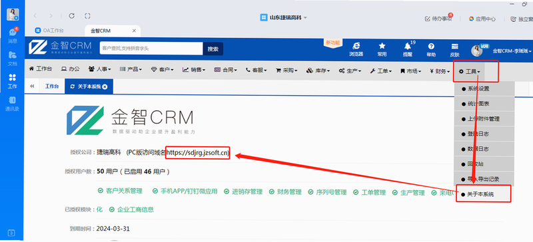Open 独立窗口 standalone window
Screen dimensions: 533x242
coord(522,19)
